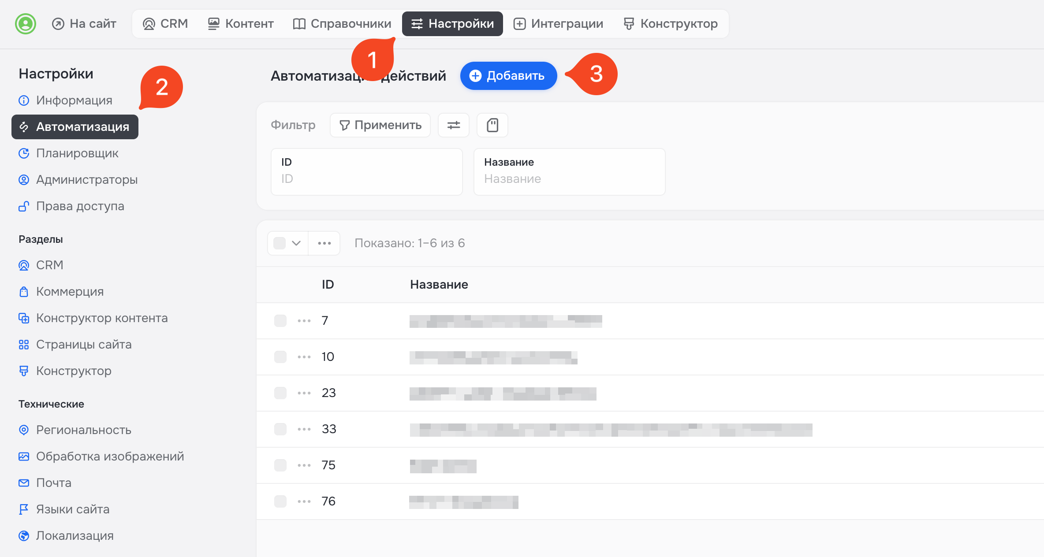The height and width of the screenshot is (557, 1044).
Task: Check the checkbox for row 7
Action: coord(280,321)
